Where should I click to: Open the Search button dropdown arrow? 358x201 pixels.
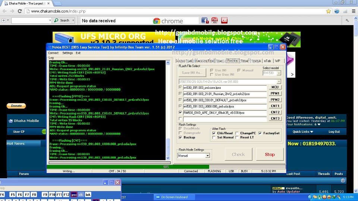tap(73, 21)
